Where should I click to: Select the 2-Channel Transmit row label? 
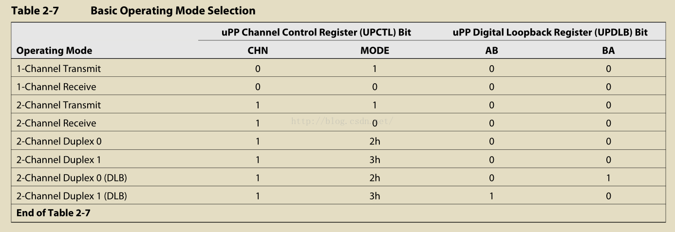pyautogui.click(x=58, y=105)
